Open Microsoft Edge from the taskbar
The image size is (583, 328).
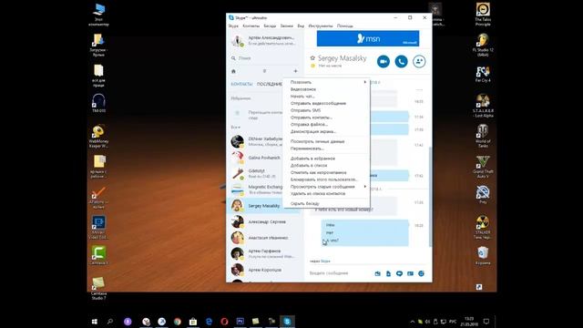209,322
